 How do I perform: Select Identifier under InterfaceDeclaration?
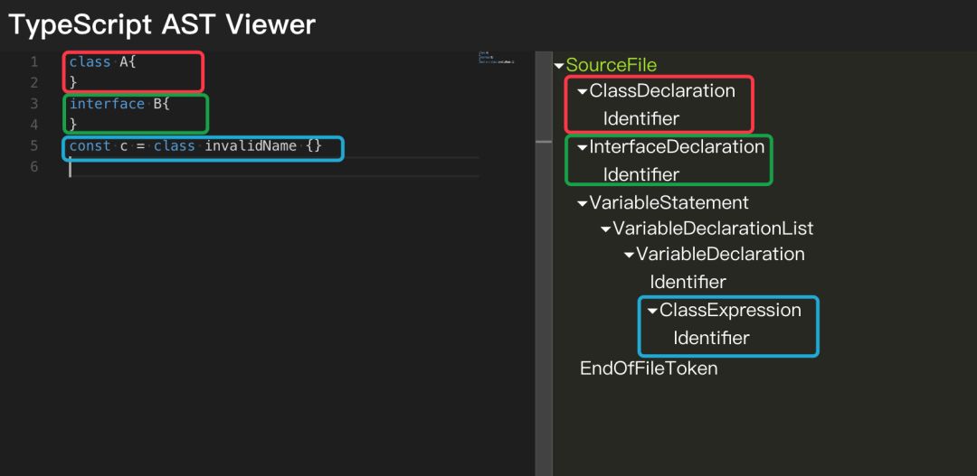point(641,174)
